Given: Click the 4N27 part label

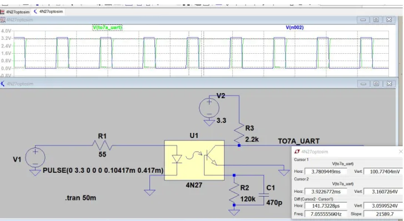Looking at the screenshot, I should (x=194, y=185).
